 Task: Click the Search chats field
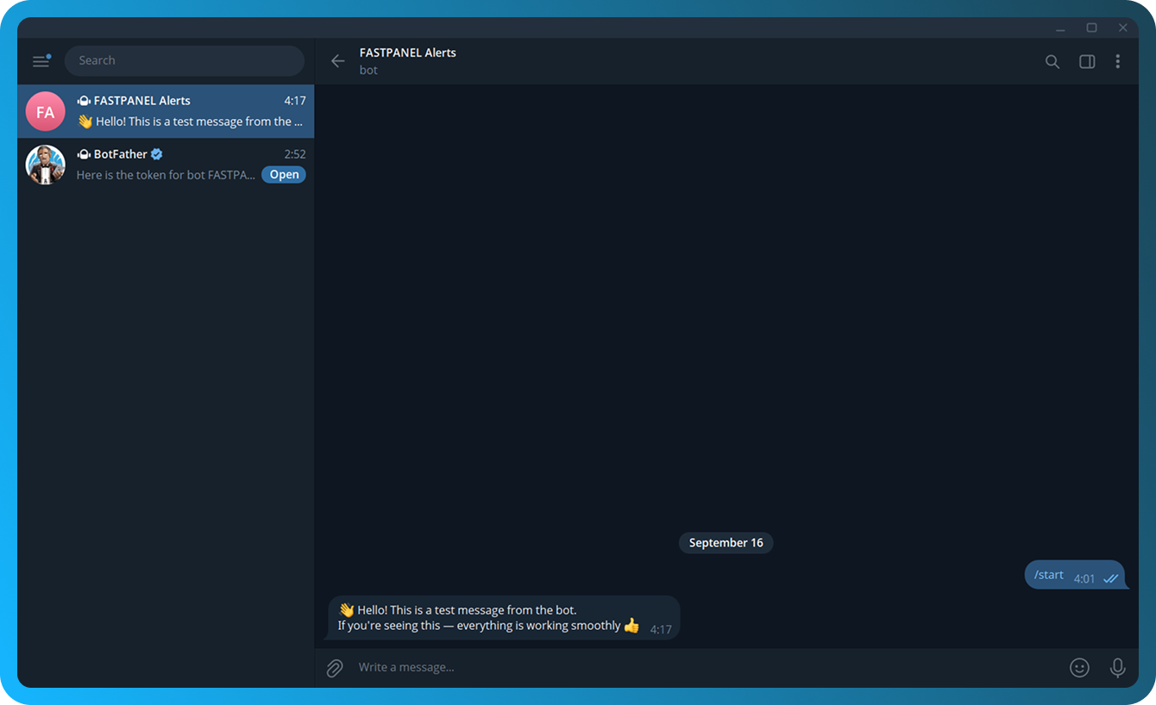point(185,61)
